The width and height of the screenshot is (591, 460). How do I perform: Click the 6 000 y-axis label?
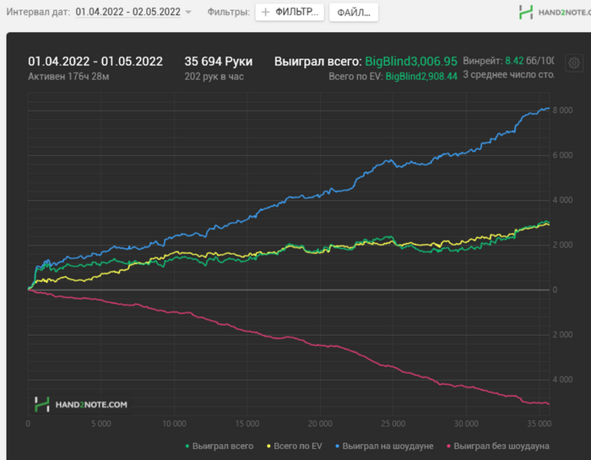(562, 155)
